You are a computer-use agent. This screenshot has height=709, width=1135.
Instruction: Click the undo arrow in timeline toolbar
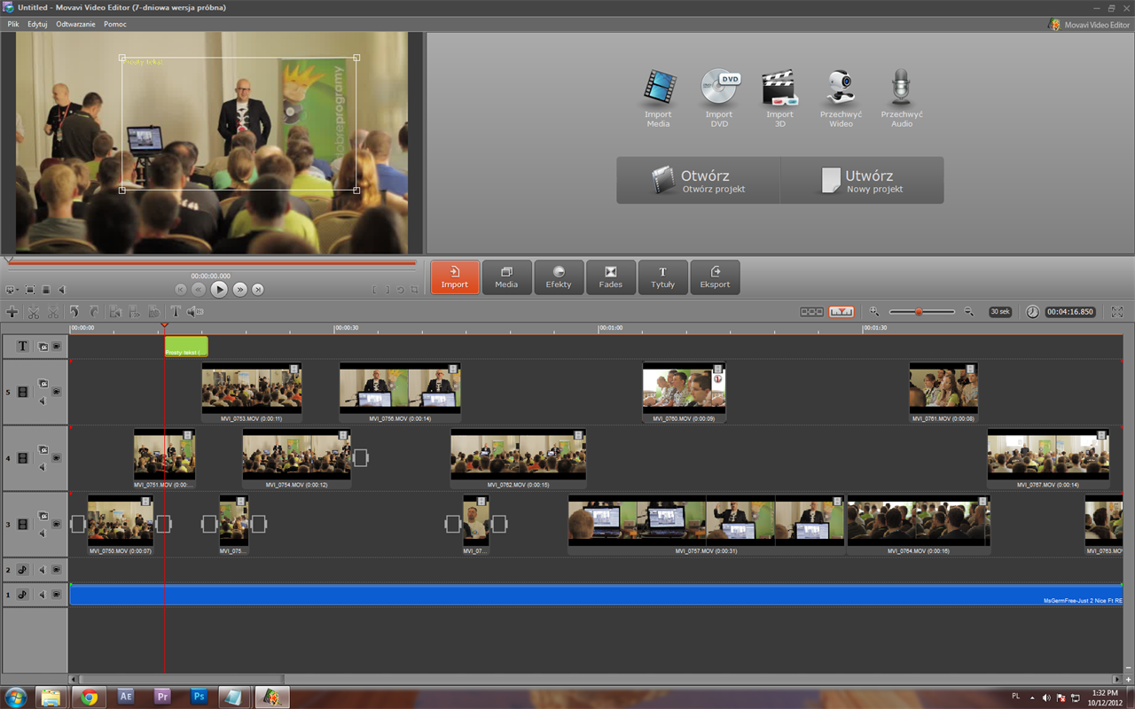[x=74, y=311]
